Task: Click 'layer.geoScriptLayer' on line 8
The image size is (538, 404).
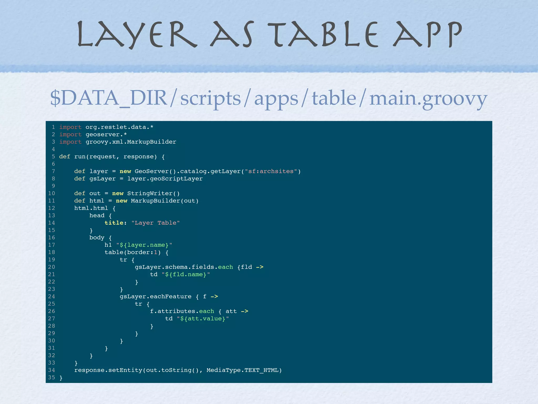Action: coord(165,179)
